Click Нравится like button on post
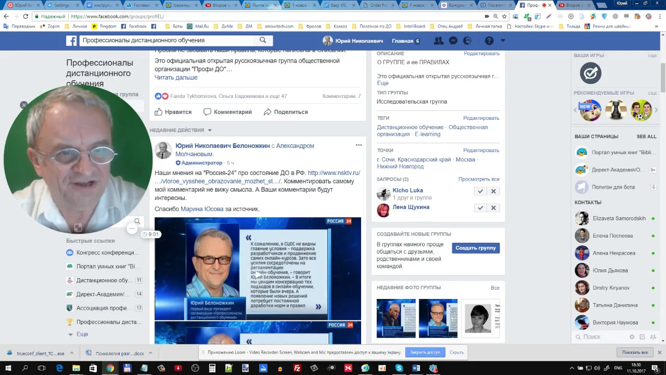Screen dimensions: 666x375 coord(173,112)
